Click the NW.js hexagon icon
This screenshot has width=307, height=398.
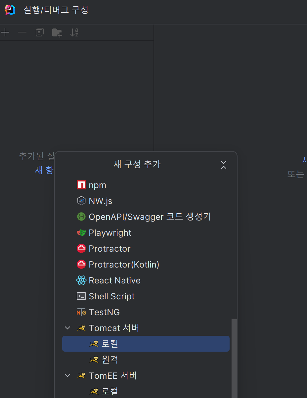(x=81, y=201)
